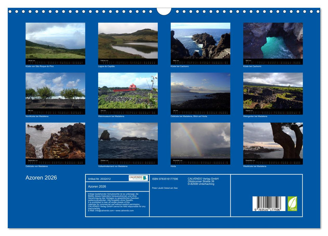Click the large Azoren 2026 title
Image resolution: width=328 pixels, height=236 pixels.
(x=41, y=178)
